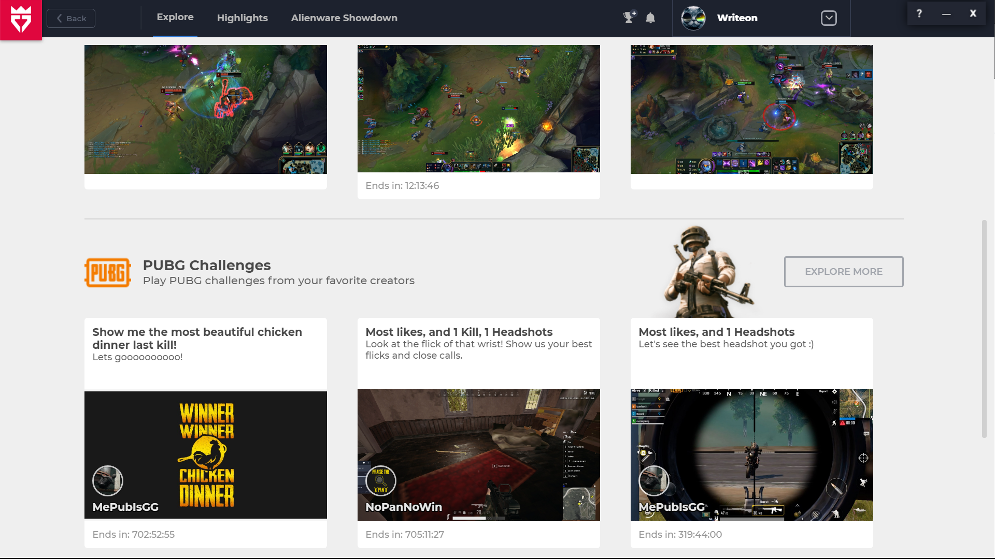995x559 pixels.
Task: Select 'Show me the most beautiful chicken dinner' title
Action: pyautogui.click(x=197, y=339)
